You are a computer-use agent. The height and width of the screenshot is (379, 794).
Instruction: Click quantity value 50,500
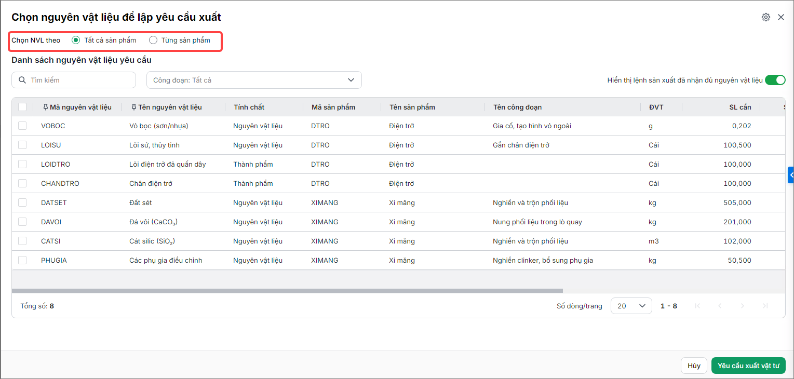[739, 260]
